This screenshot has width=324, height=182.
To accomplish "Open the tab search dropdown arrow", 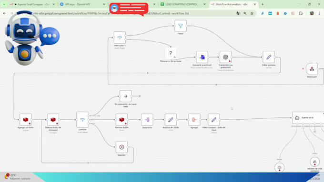I will (x=4, y=4).
